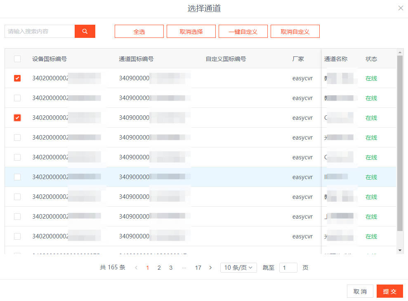
Task: Click the 通道国标编号 column header
Action: click(x=136, y=59)
